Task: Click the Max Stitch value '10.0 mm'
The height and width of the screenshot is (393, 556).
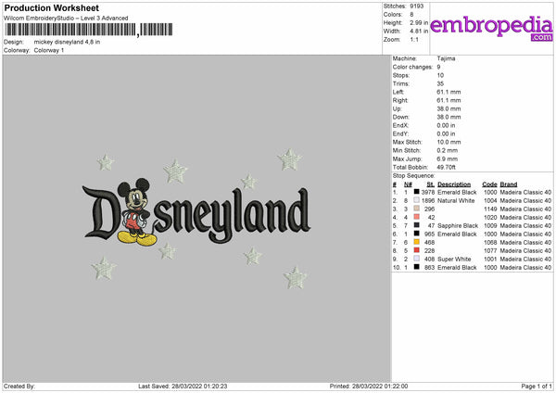Action: (x=449, y=142)
